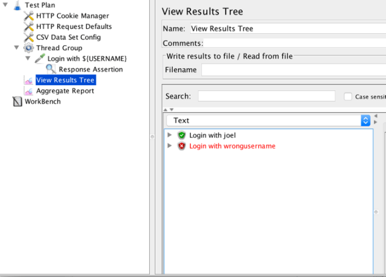Select the WorkBench node
This screenshot has width=386, height=277.
click(43, 102)
